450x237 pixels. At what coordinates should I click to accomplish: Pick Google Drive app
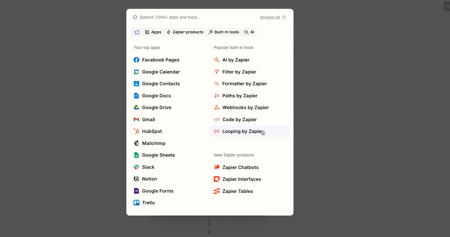[x=157, y=108]
